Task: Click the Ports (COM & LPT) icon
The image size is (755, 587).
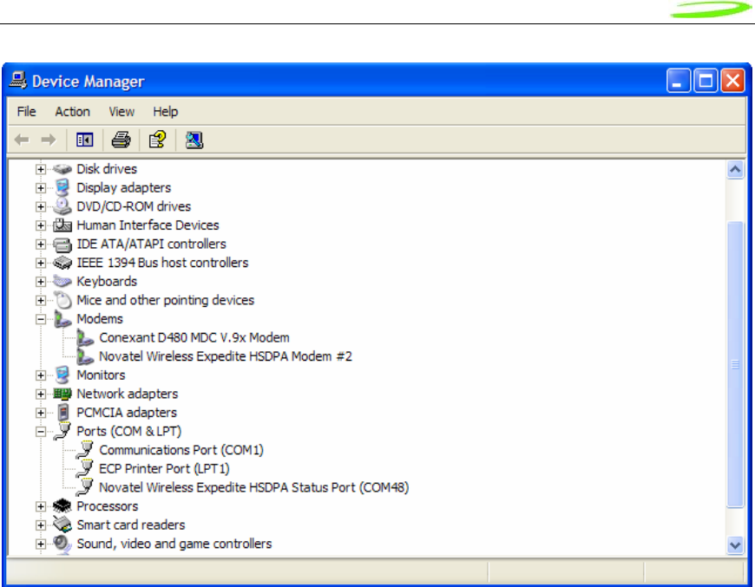Action: click(62, 431)
